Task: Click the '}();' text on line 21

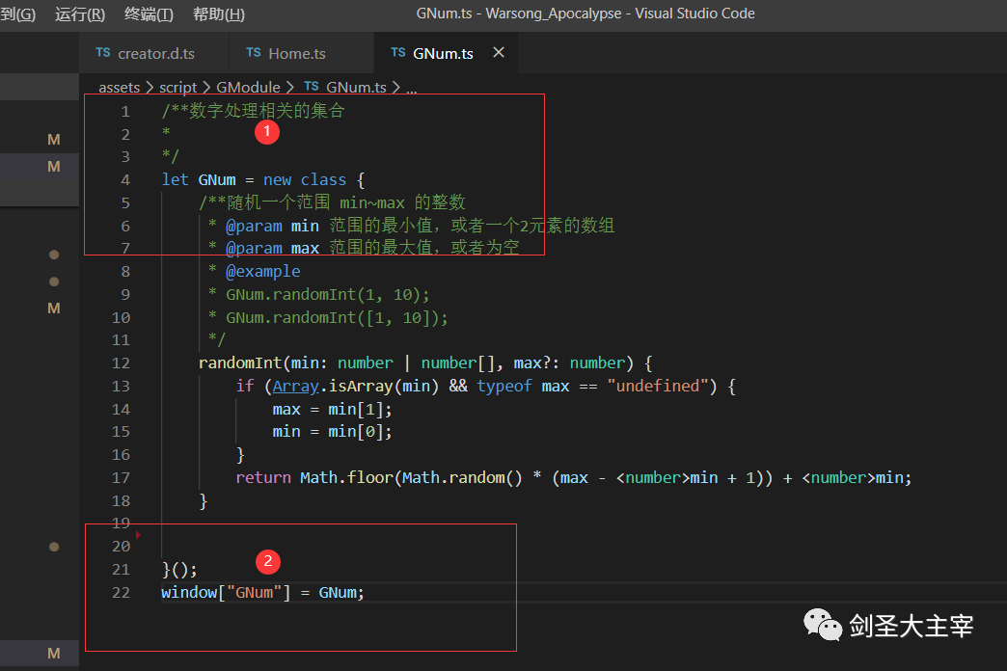Action: [x=179, y=570]
